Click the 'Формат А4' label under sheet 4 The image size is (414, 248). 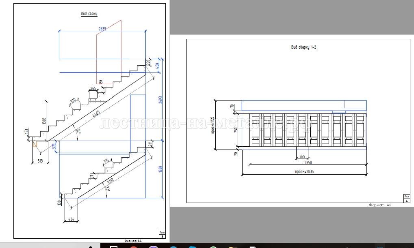click(380, 205)
